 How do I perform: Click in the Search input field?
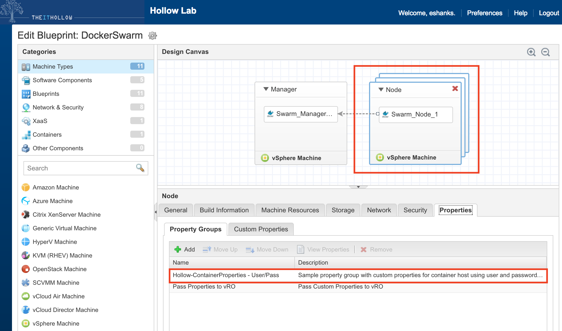(x=79, y=168)
